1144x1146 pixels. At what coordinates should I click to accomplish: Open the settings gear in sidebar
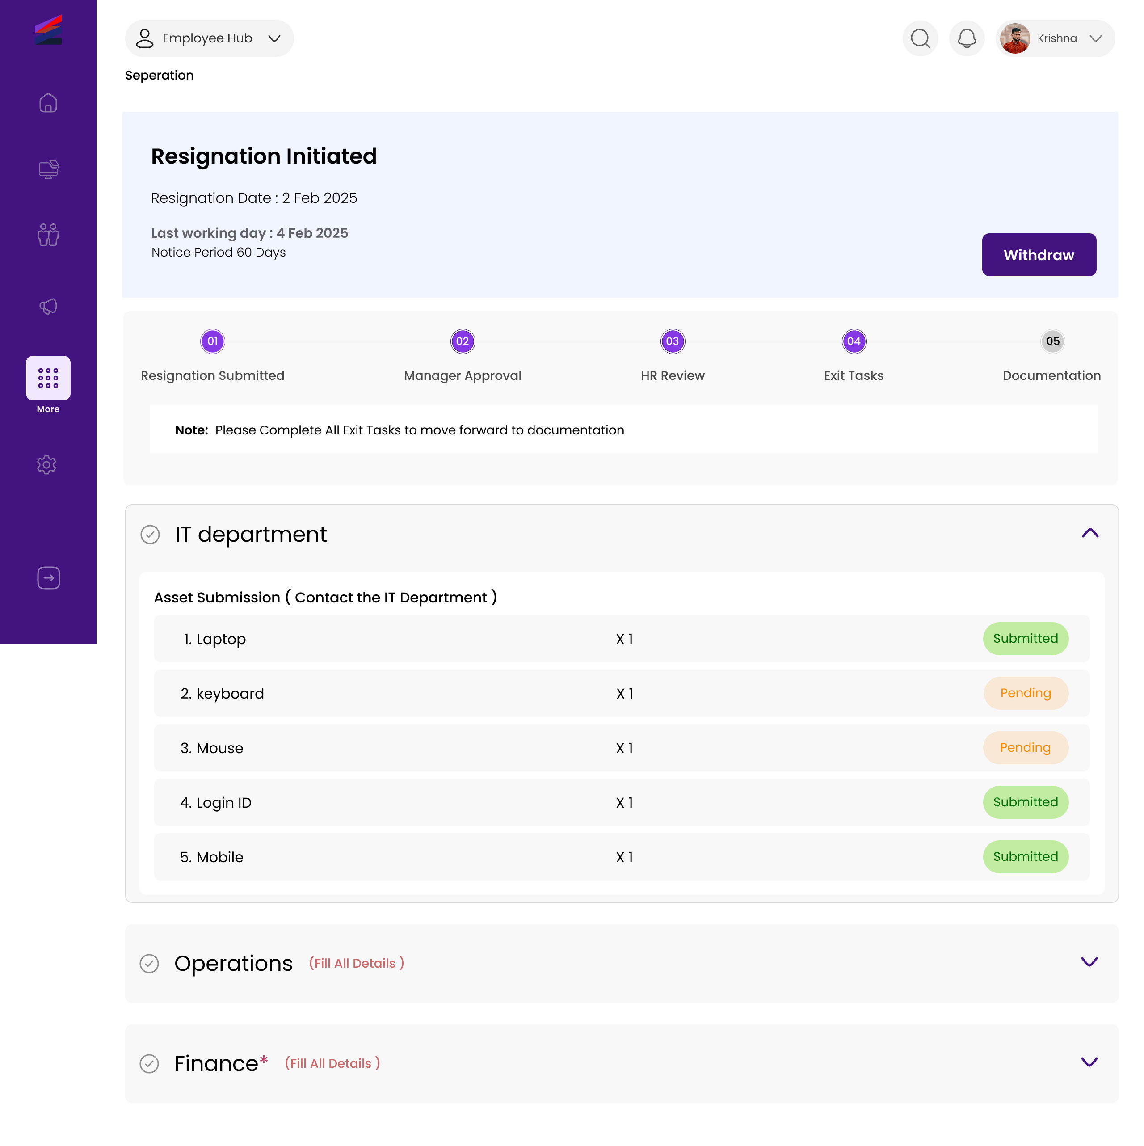click(x=47, y=465)
